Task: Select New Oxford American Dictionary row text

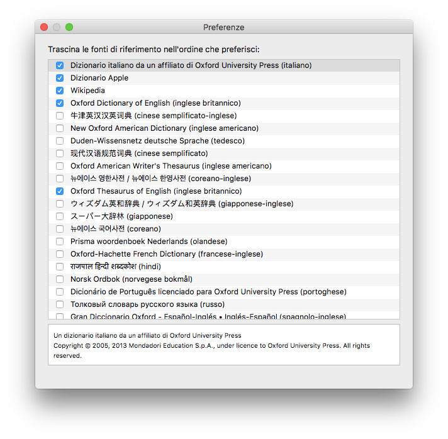Action: (x=165, y=128)
